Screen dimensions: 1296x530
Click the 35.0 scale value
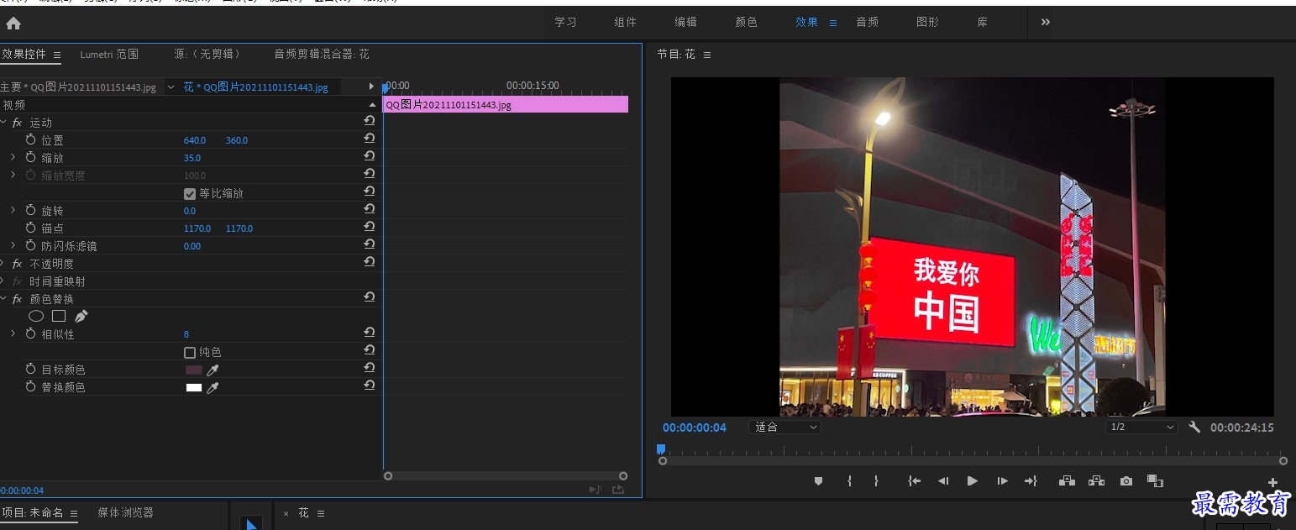coord(192,158)
